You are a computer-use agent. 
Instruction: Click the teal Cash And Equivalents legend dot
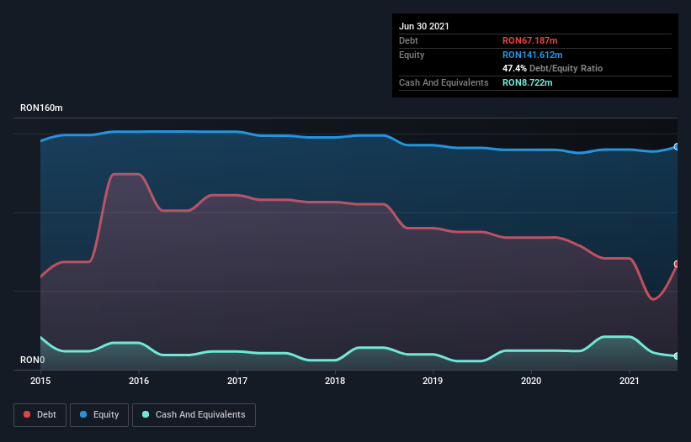click(146, 414)
